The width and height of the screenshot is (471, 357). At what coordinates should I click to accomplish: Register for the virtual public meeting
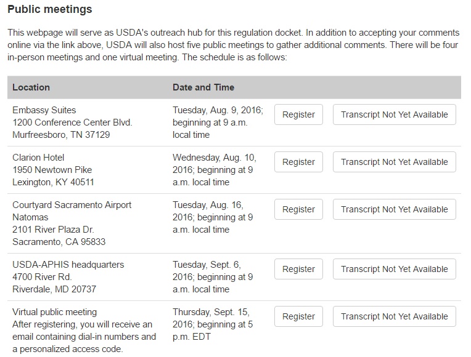(x=298, y=316)
